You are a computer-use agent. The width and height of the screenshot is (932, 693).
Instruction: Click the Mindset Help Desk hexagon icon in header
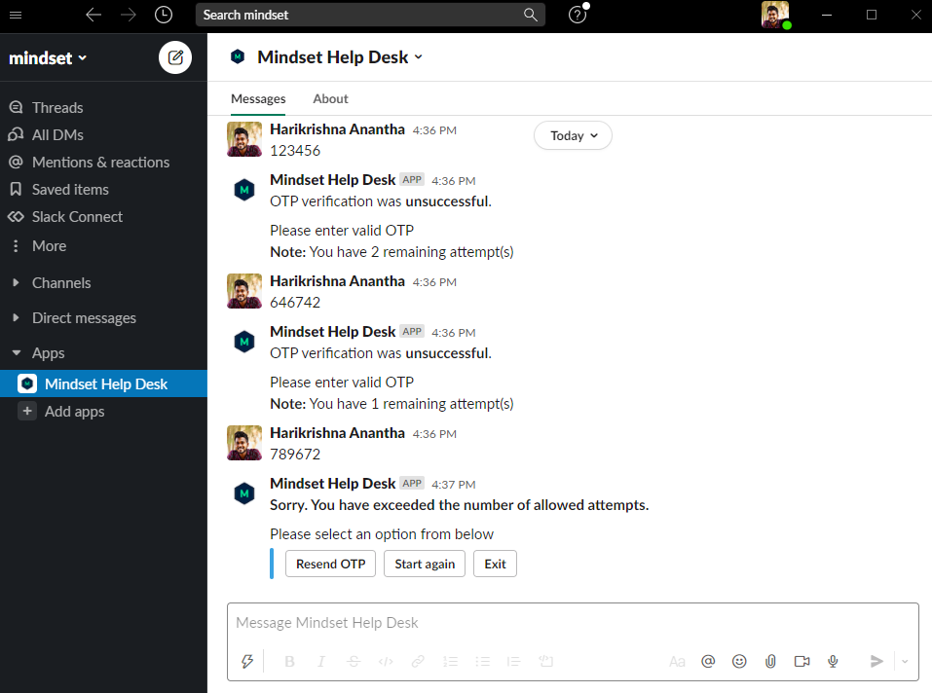coord(238,57)
